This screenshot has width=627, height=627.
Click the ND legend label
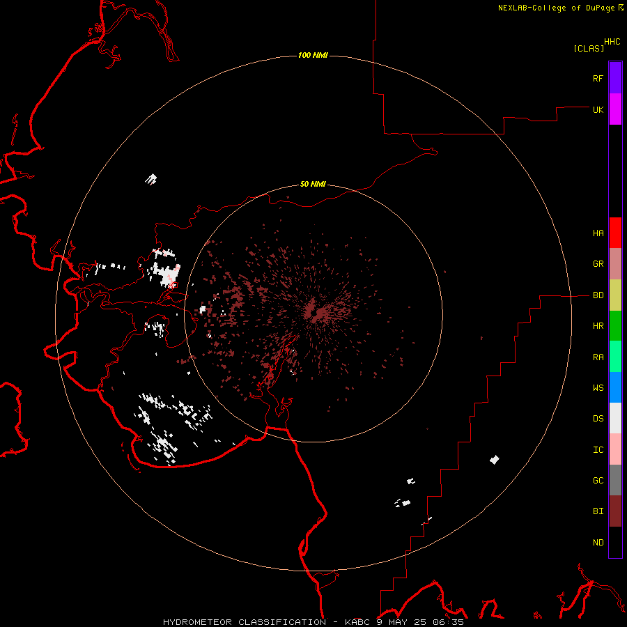point(598,543)
